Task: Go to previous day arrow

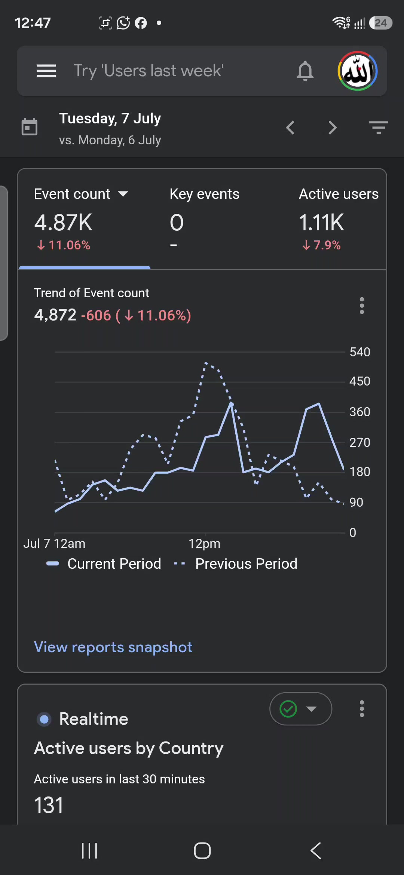Action: [x=290, y=128]
